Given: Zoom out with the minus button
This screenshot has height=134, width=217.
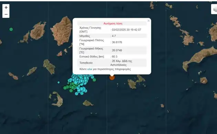Looking at the screenshot, I should pyautogui.click(x=6, y=14).
